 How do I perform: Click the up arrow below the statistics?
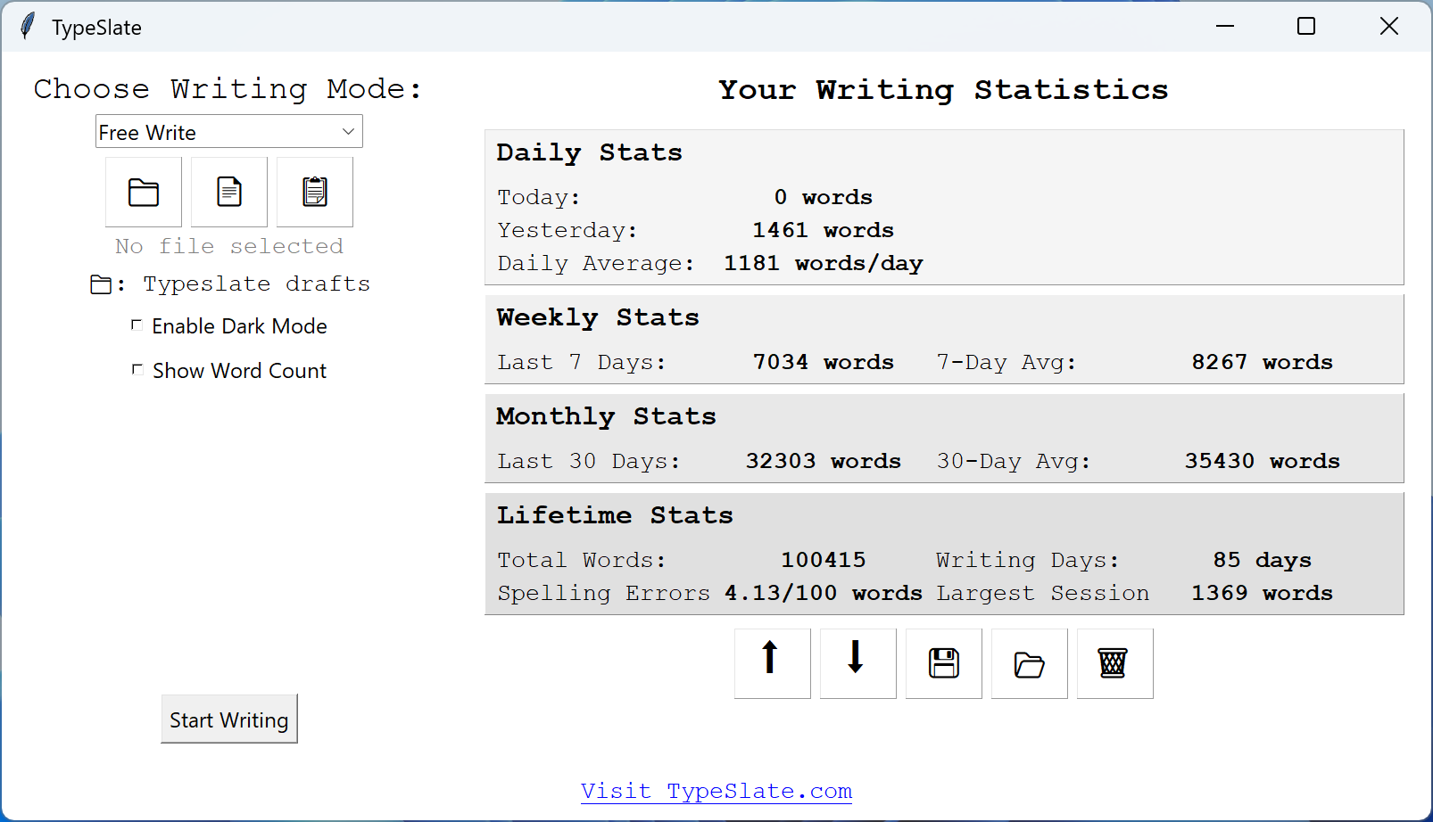[772, 663]
